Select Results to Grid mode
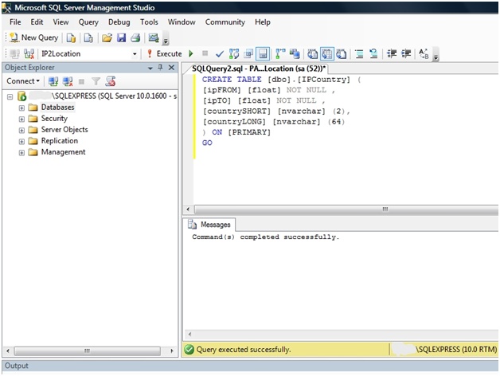 (327, 53)
